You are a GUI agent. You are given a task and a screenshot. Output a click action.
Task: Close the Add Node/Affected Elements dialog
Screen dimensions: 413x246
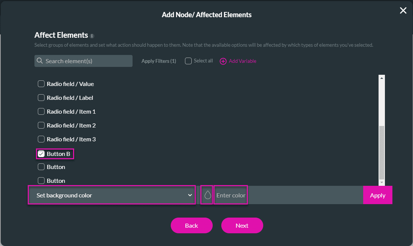[x=403, y=10]
